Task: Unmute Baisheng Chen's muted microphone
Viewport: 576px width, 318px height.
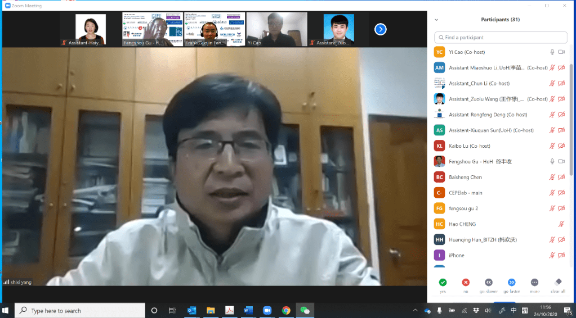Action: (x=552, y=178)
